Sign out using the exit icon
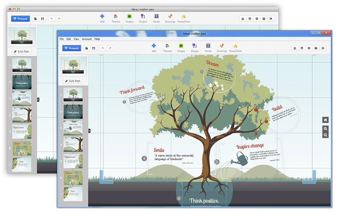 (323, 48)
